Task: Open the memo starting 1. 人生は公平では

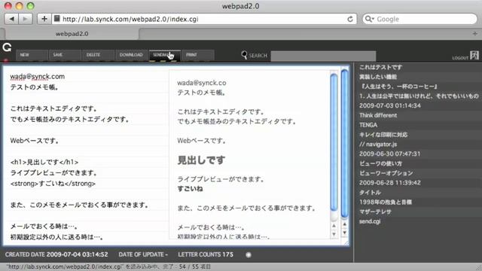Action: click(x=419, y=96)
